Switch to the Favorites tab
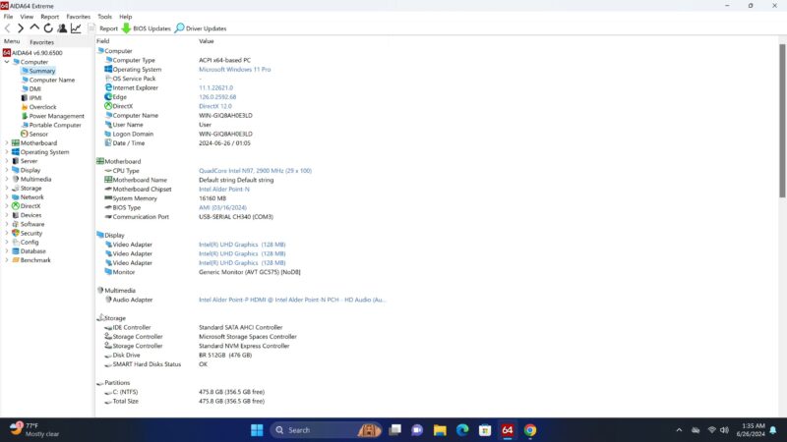787x442 pixels. click(x=41, y=42)
